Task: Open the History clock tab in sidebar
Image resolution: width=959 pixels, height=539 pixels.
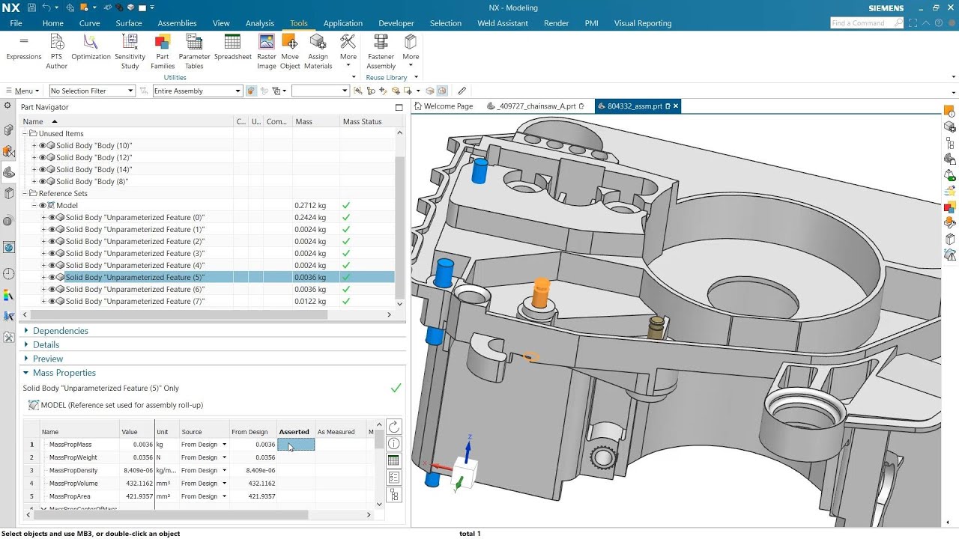Action: tap(8, 274)
